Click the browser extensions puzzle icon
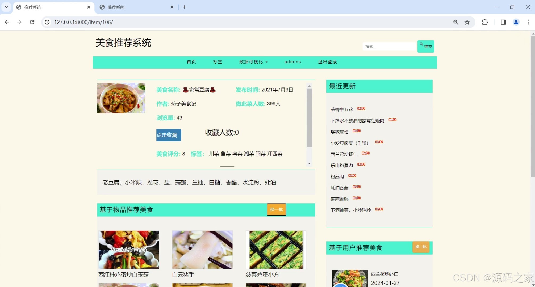This screenshot has width=535, height=287. (485, 22)
